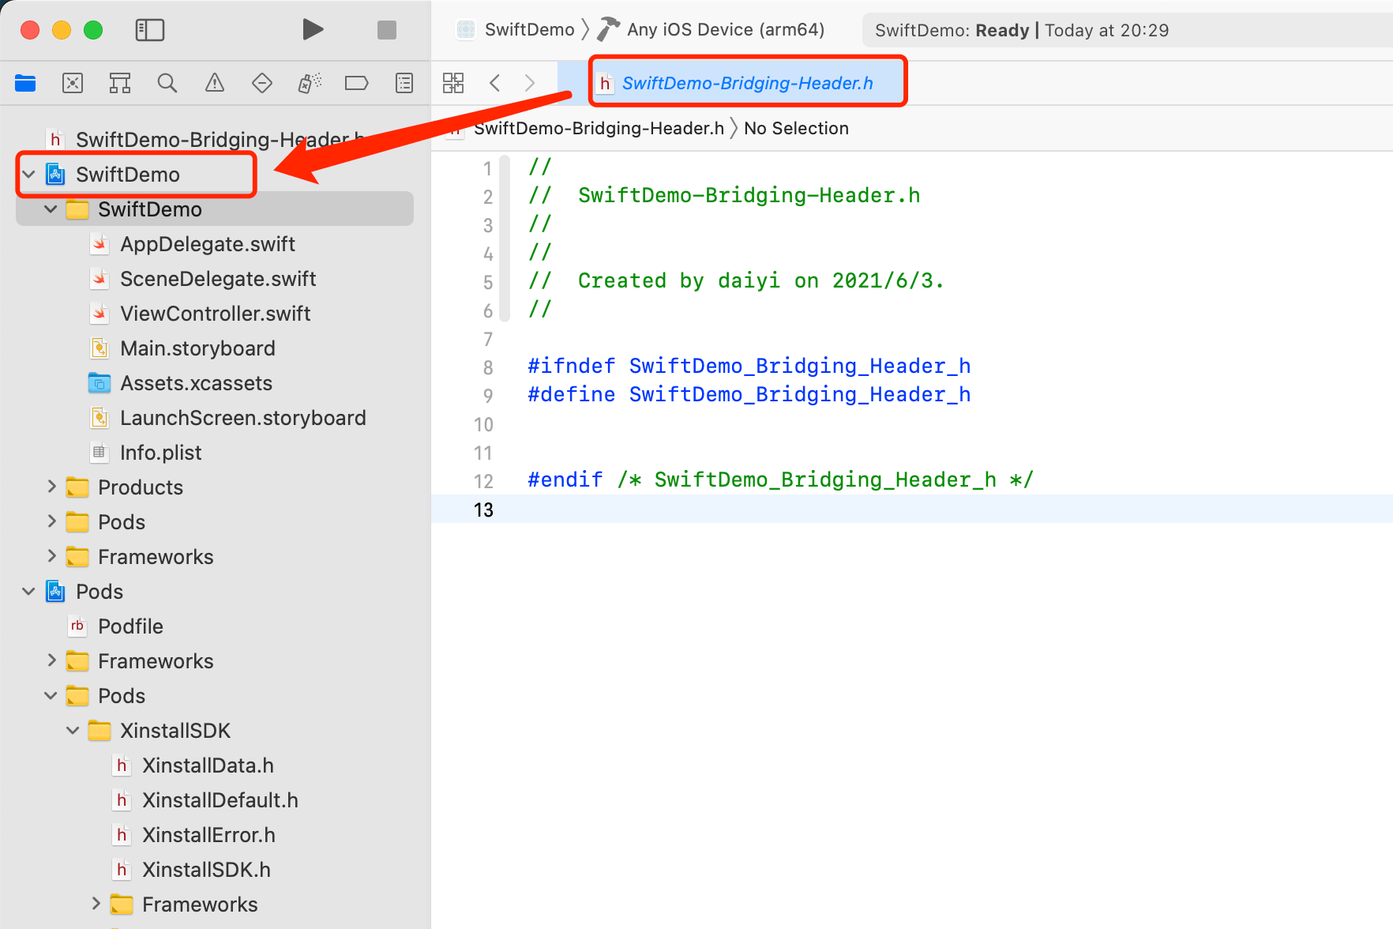Select the SwiftDemo project file

[x=127, y=175]
